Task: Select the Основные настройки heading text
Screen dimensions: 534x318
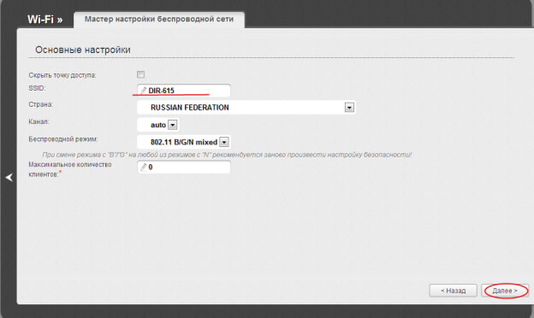Action: (83, 50)
